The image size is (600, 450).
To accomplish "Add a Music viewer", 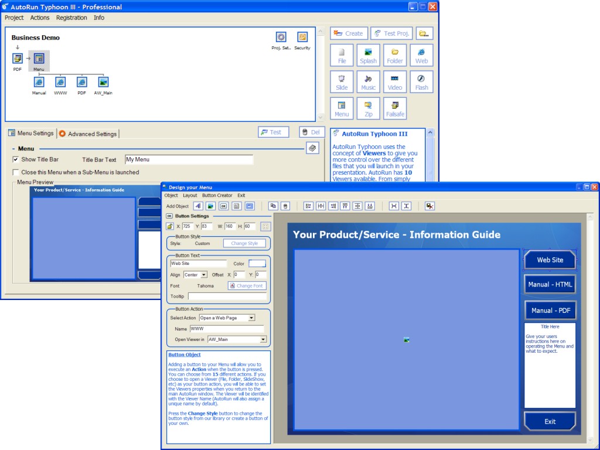I will [x=369, y=82].
